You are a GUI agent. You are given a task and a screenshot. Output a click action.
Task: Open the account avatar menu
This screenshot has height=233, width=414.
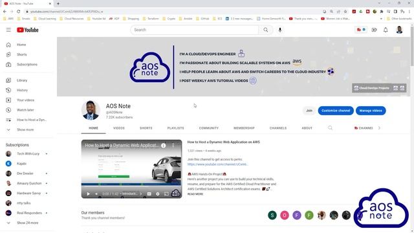(x=399, y=30)
